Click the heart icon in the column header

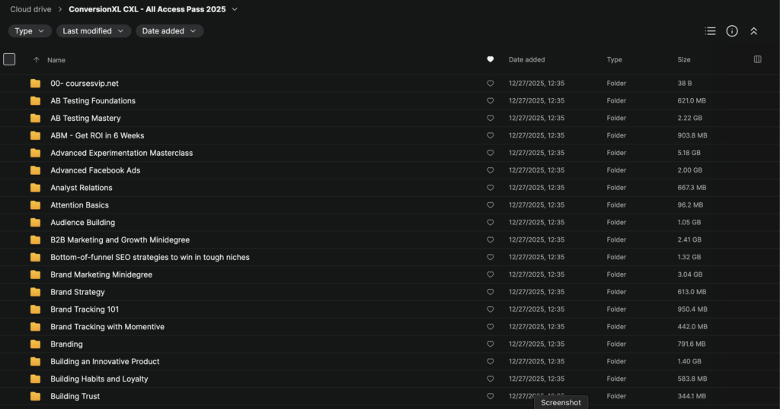pos(491,59)
